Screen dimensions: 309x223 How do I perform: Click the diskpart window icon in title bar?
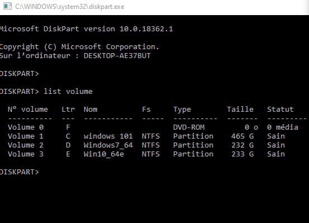[7, 6]
